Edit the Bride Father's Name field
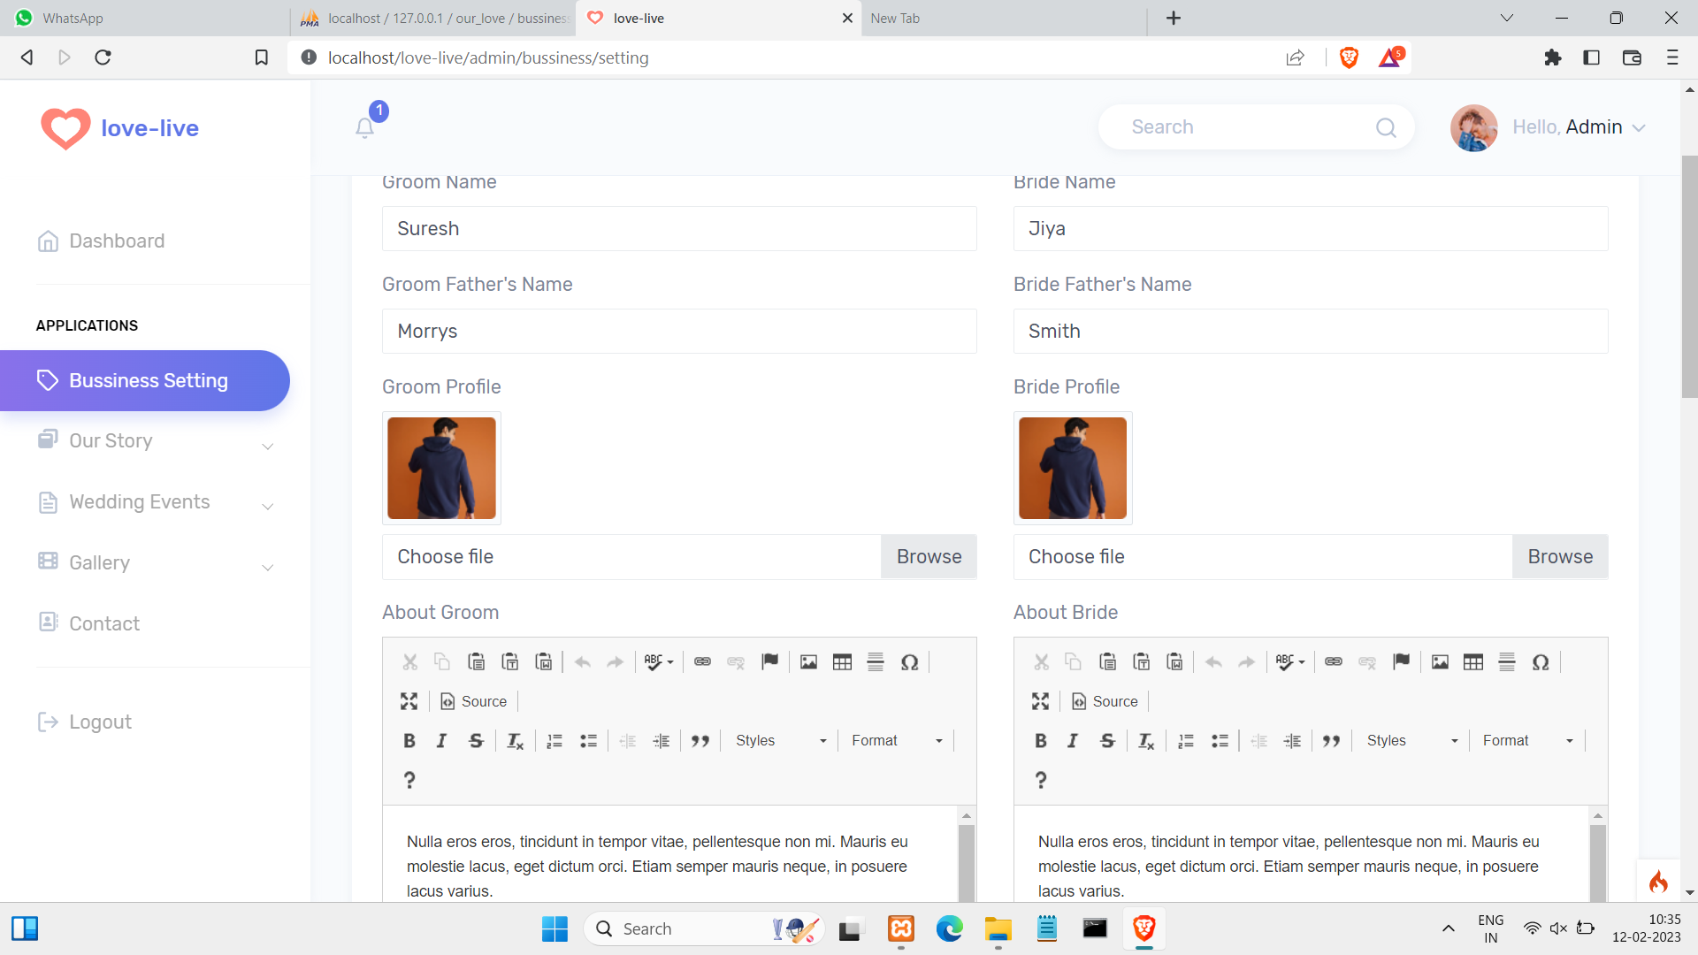This screenshot has width=1698, height=955. tap(1311, 332)
